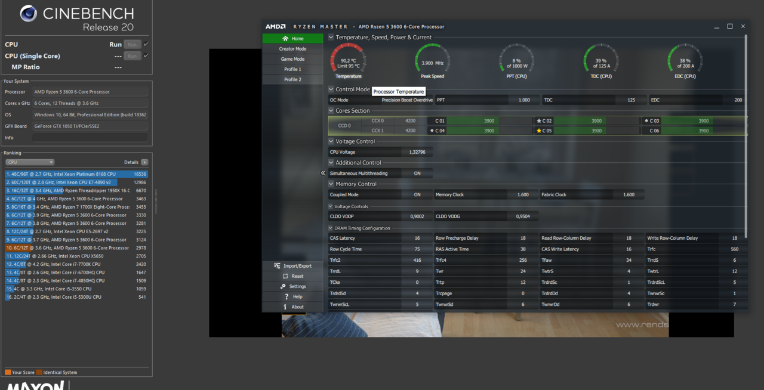Collapse the Voltage Controls subsection
The height and width of the screenshot is (390, 764).
331,206
